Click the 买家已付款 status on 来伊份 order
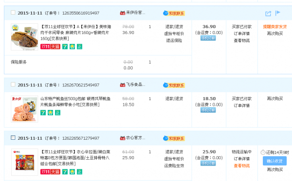292x181 pixels. pyautogui.click(x=242, y=27)
